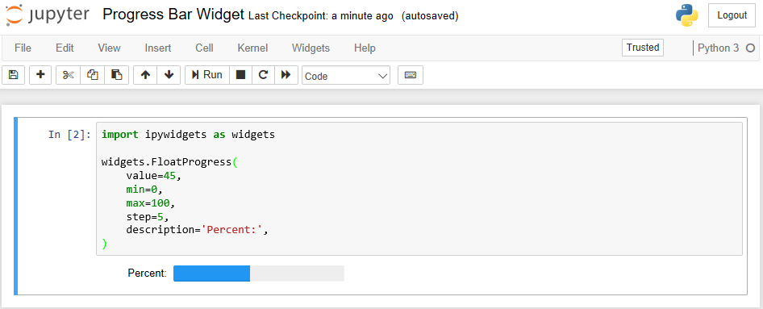
Task: Restart the kernel with circular arrow icon
Action: 263,75
